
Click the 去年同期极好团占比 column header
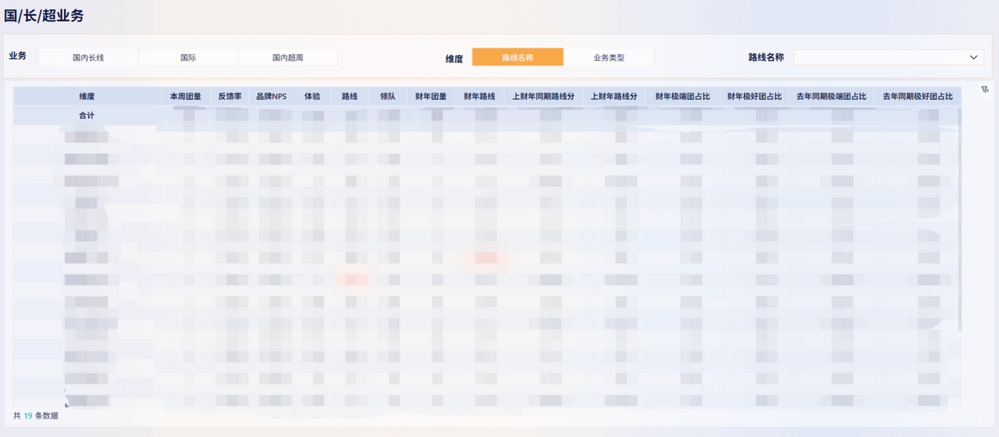pos(917,96)
